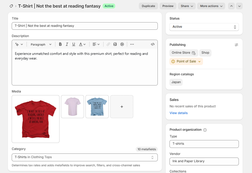Image resolution: width=252 pixels, height=173 pixels.
Task: Insert a video using the play icon
Action: [x=122, y=44]
